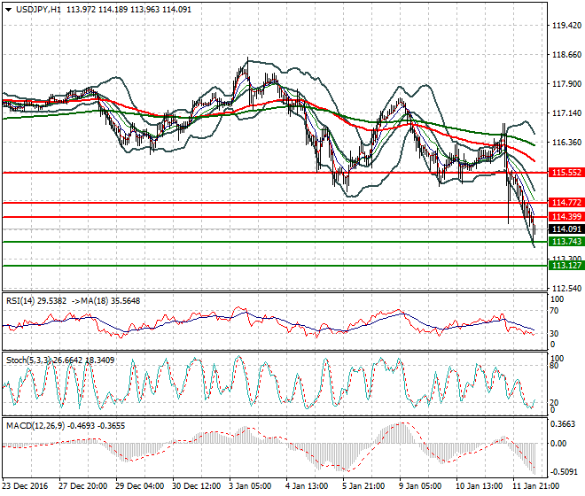Image resolution: width=585 pixels, height=496 pixels.
Task: Click the USDJPY,H1 chart title
Action: tap(38, 10)
